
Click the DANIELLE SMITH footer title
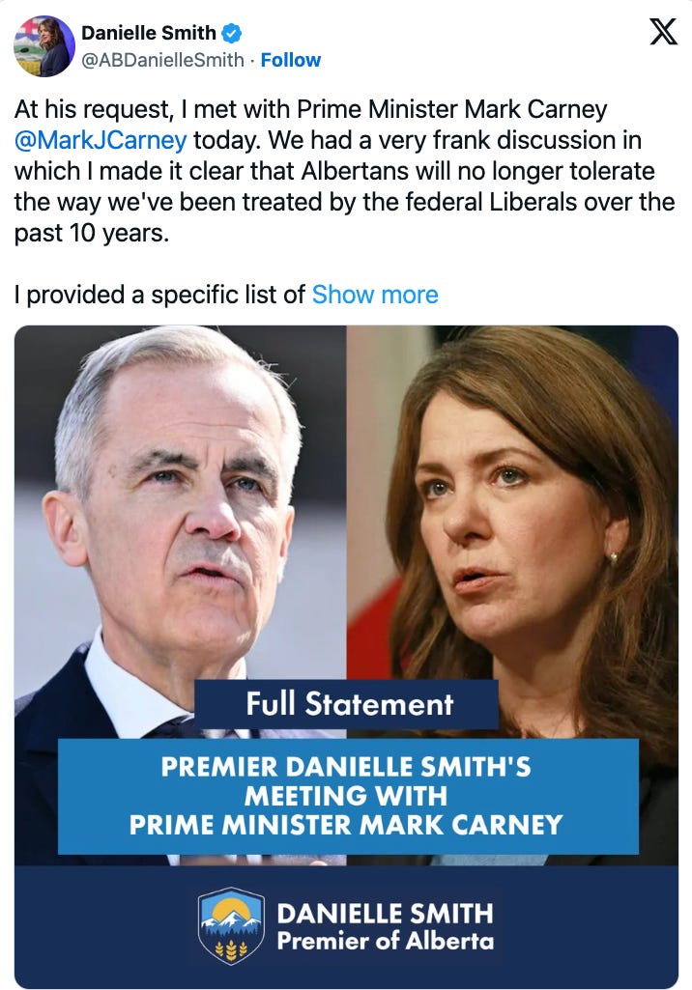(385, 914)
